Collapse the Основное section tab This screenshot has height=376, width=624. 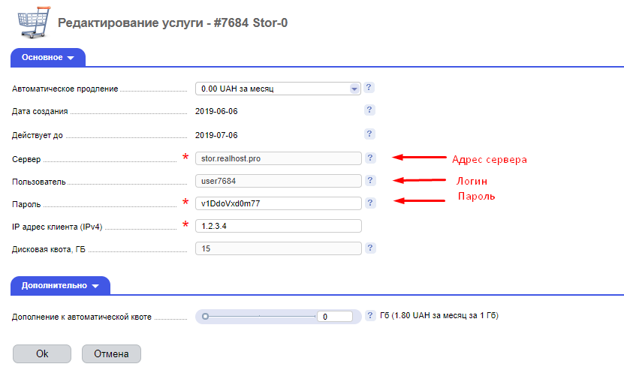click(x=48, y=57)
